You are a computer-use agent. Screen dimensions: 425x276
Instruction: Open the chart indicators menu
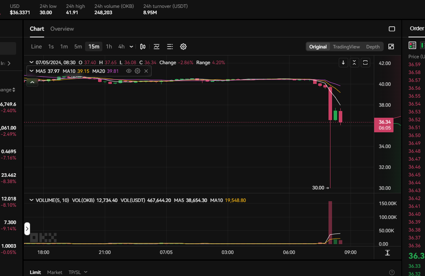coord(156,46)
